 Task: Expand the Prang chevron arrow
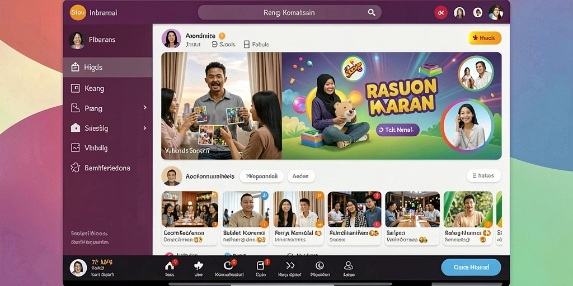(145, 108)
